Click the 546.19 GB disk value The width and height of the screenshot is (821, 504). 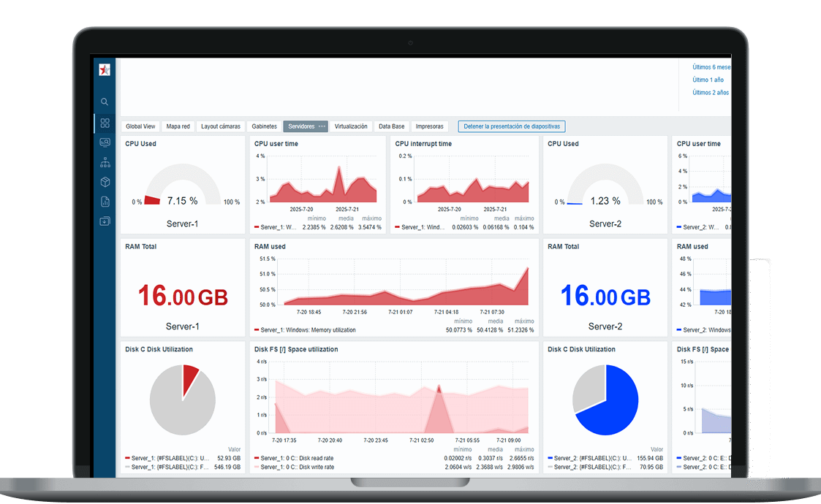coord(227,467)
